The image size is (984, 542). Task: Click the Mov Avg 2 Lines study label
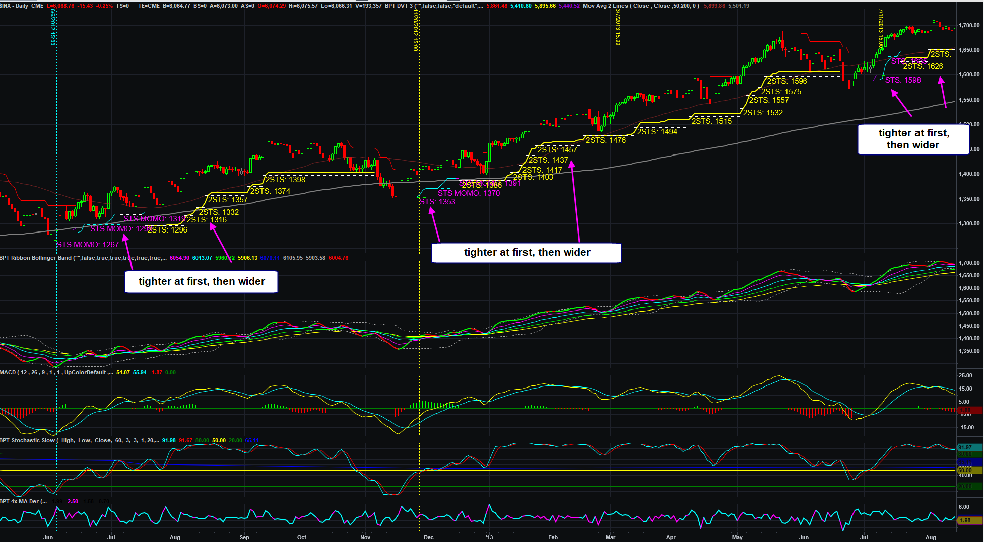coord(640,6)
